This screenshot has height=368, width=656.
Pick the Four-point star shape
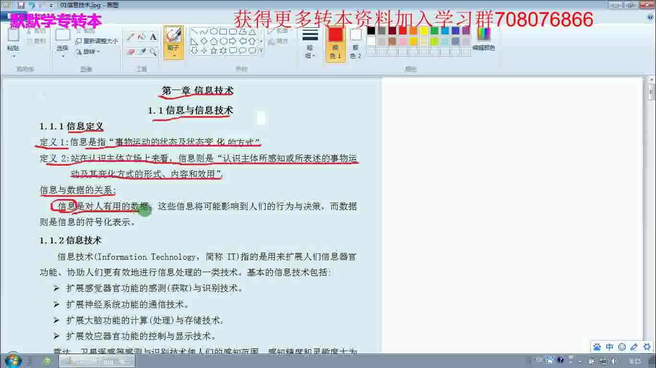pos(204,50)
